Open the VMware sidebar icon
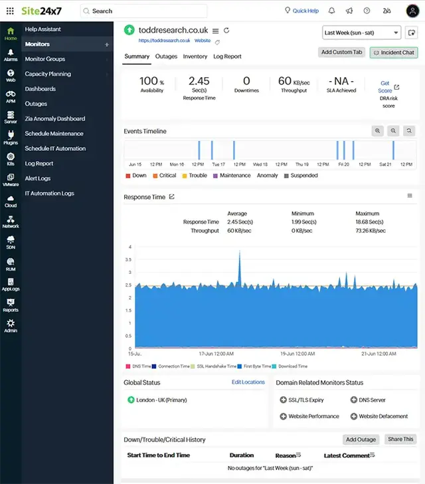425x484 pixels. [x=11, y=180]
